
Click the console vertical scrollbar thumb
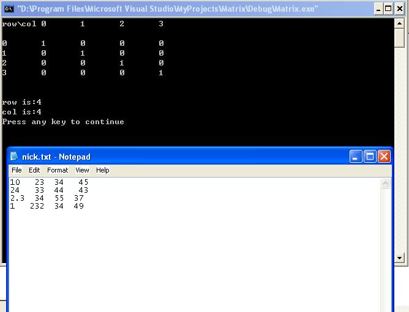tap(399, 38)
